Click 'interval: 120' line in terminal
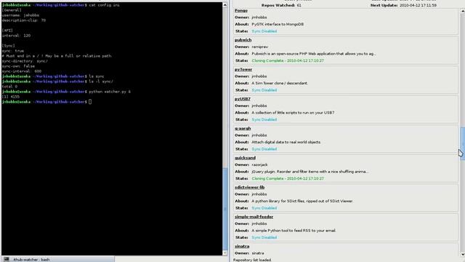 (16, 36)
